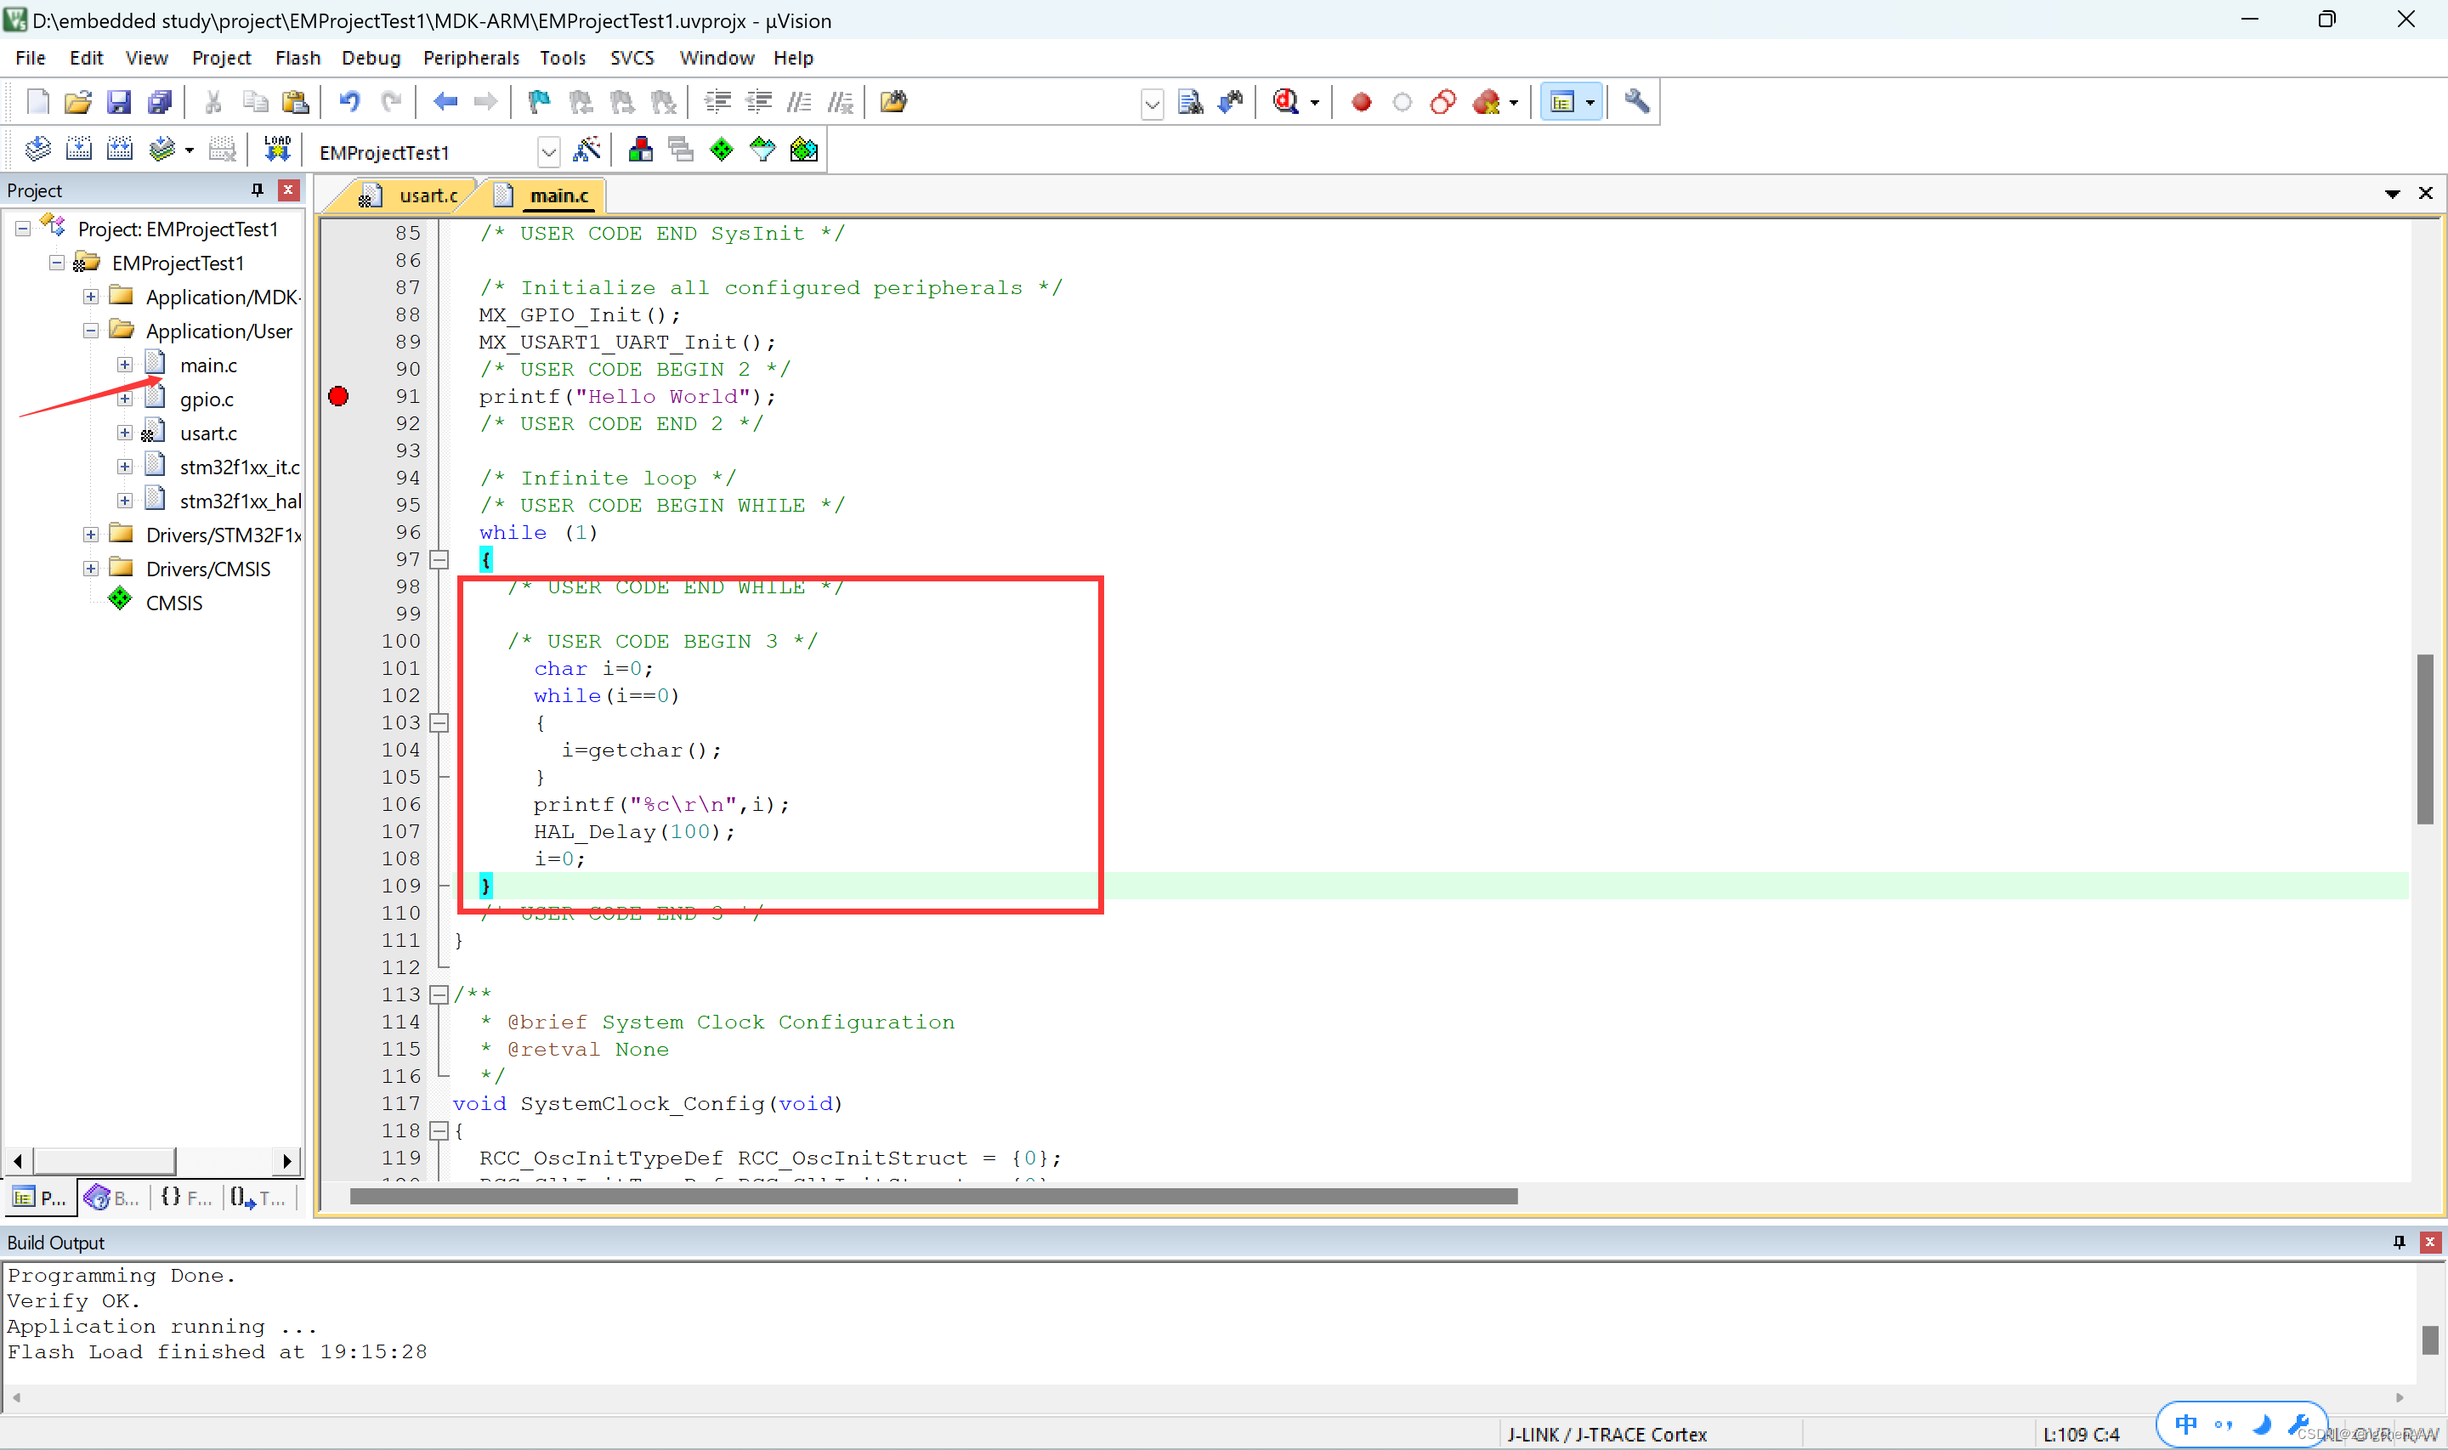Select stm32f1xx_it.c in the project tree
Screen dimensions: 2448x1450
tap(240, 467)
